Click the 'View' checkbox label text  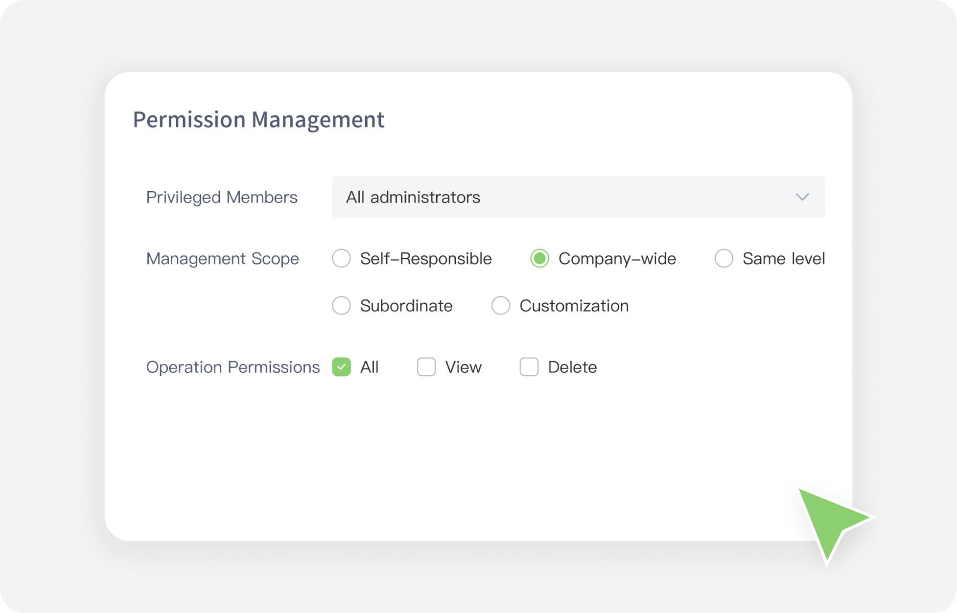point(463,367)
